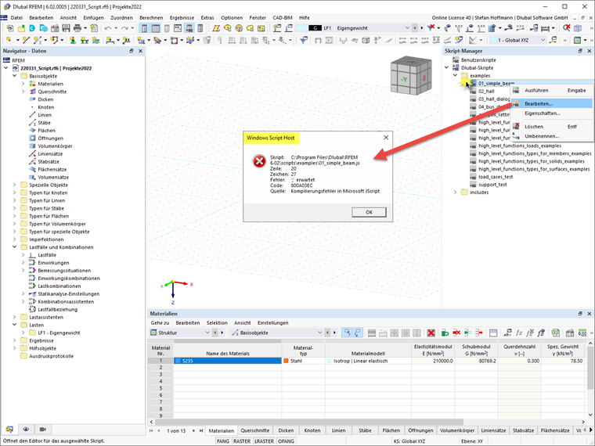The image size is (595, 446).
Task: Select the load_cases_test script
Action: [x=496, y=177]
